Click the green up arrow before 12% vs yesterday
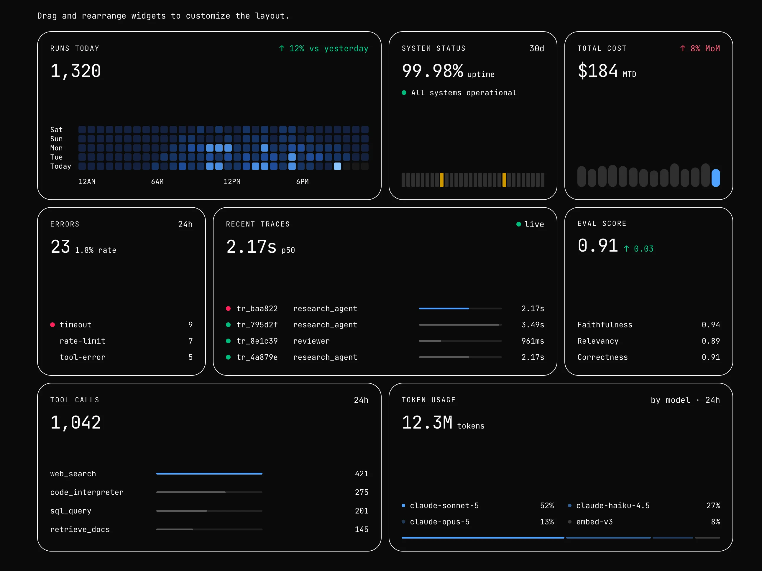 click(282, 48)
